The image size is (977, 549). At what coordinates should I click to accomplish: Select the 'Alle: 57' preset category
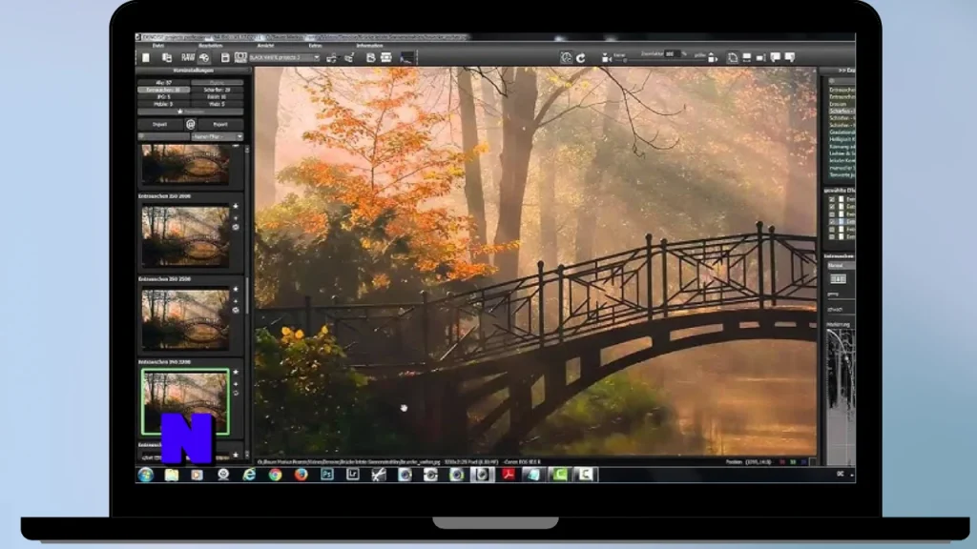click(x=163, y=82)
